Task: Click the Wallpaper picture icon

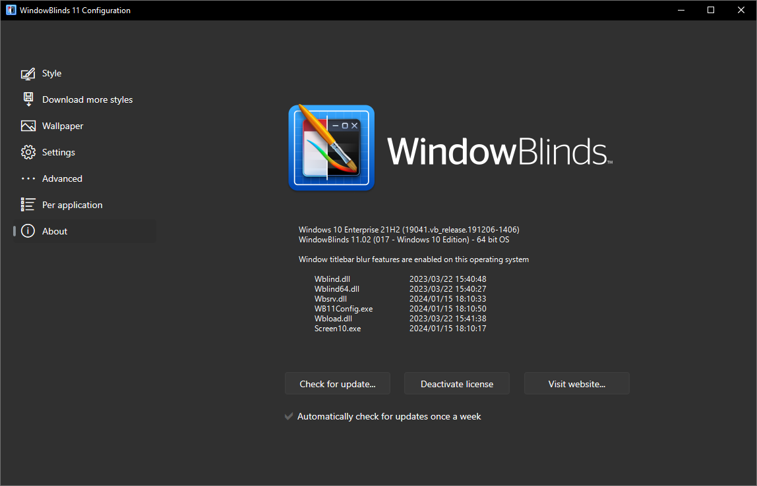Action: coord(28,126)
